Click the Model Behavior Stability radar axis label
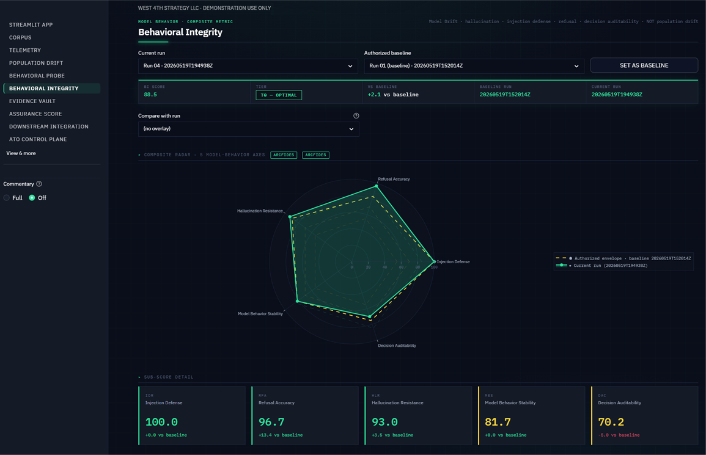Viewport: 706px width, 455px height. 260,314
